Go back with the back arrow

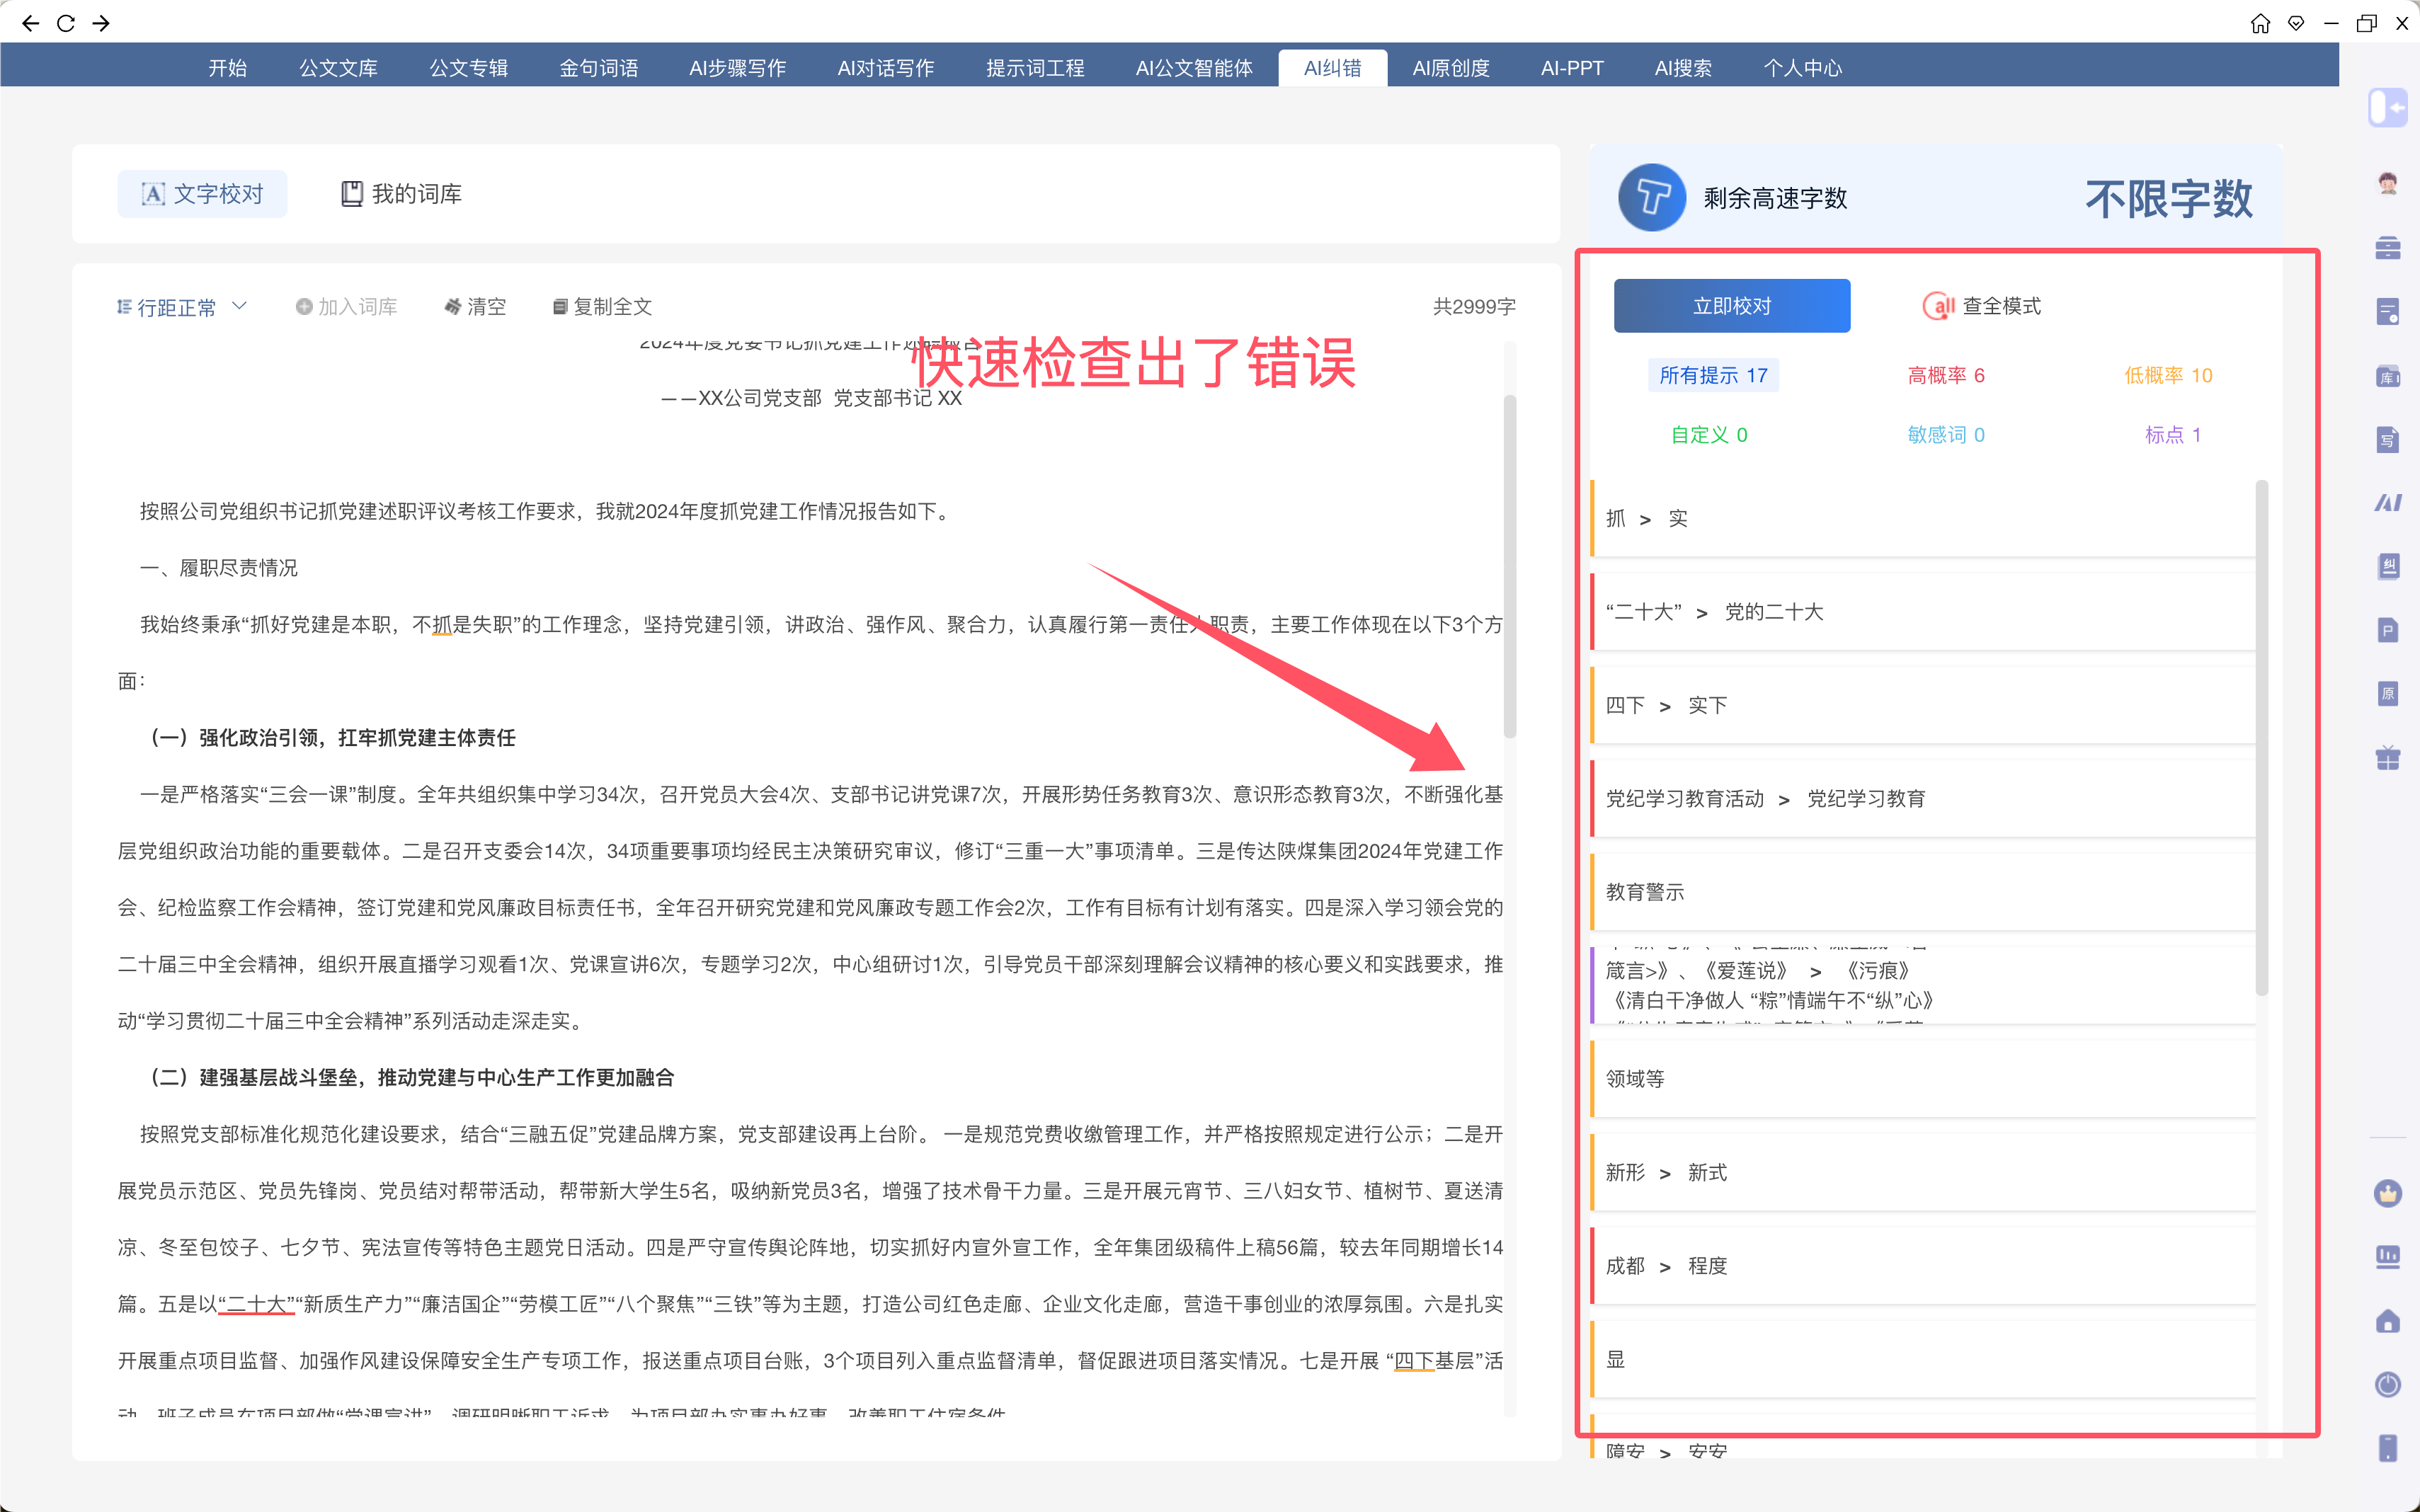tap(30, 23)
